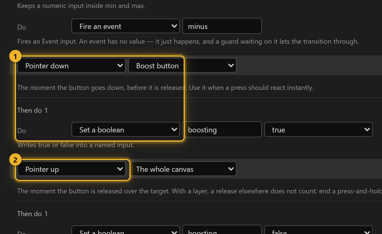Click the yellow step badge numbered 2
Image resolution: width=382 pixels, height=234 pixels.
click(x=15, y=160)
